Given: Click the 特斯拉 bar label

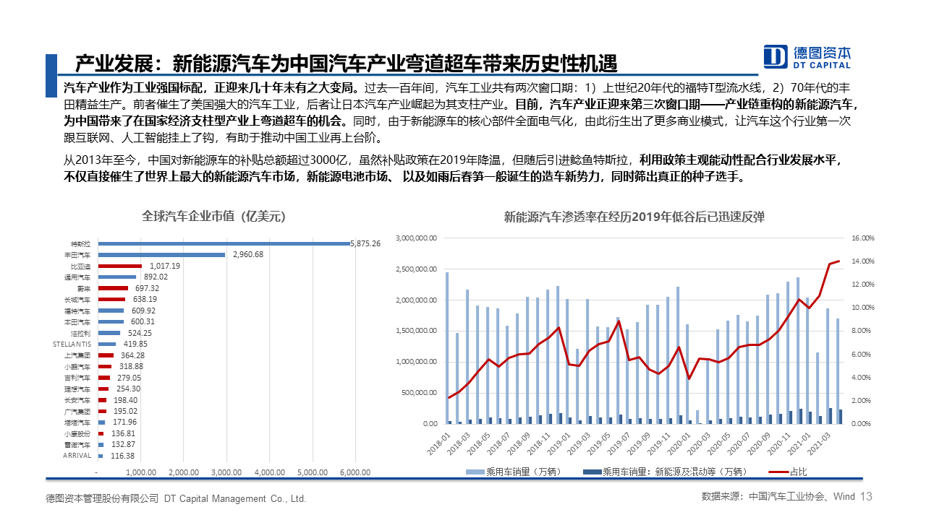Looking at the screenshot, I should pos(81,244).
